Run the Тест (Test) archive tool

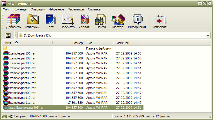coord(50,21)
